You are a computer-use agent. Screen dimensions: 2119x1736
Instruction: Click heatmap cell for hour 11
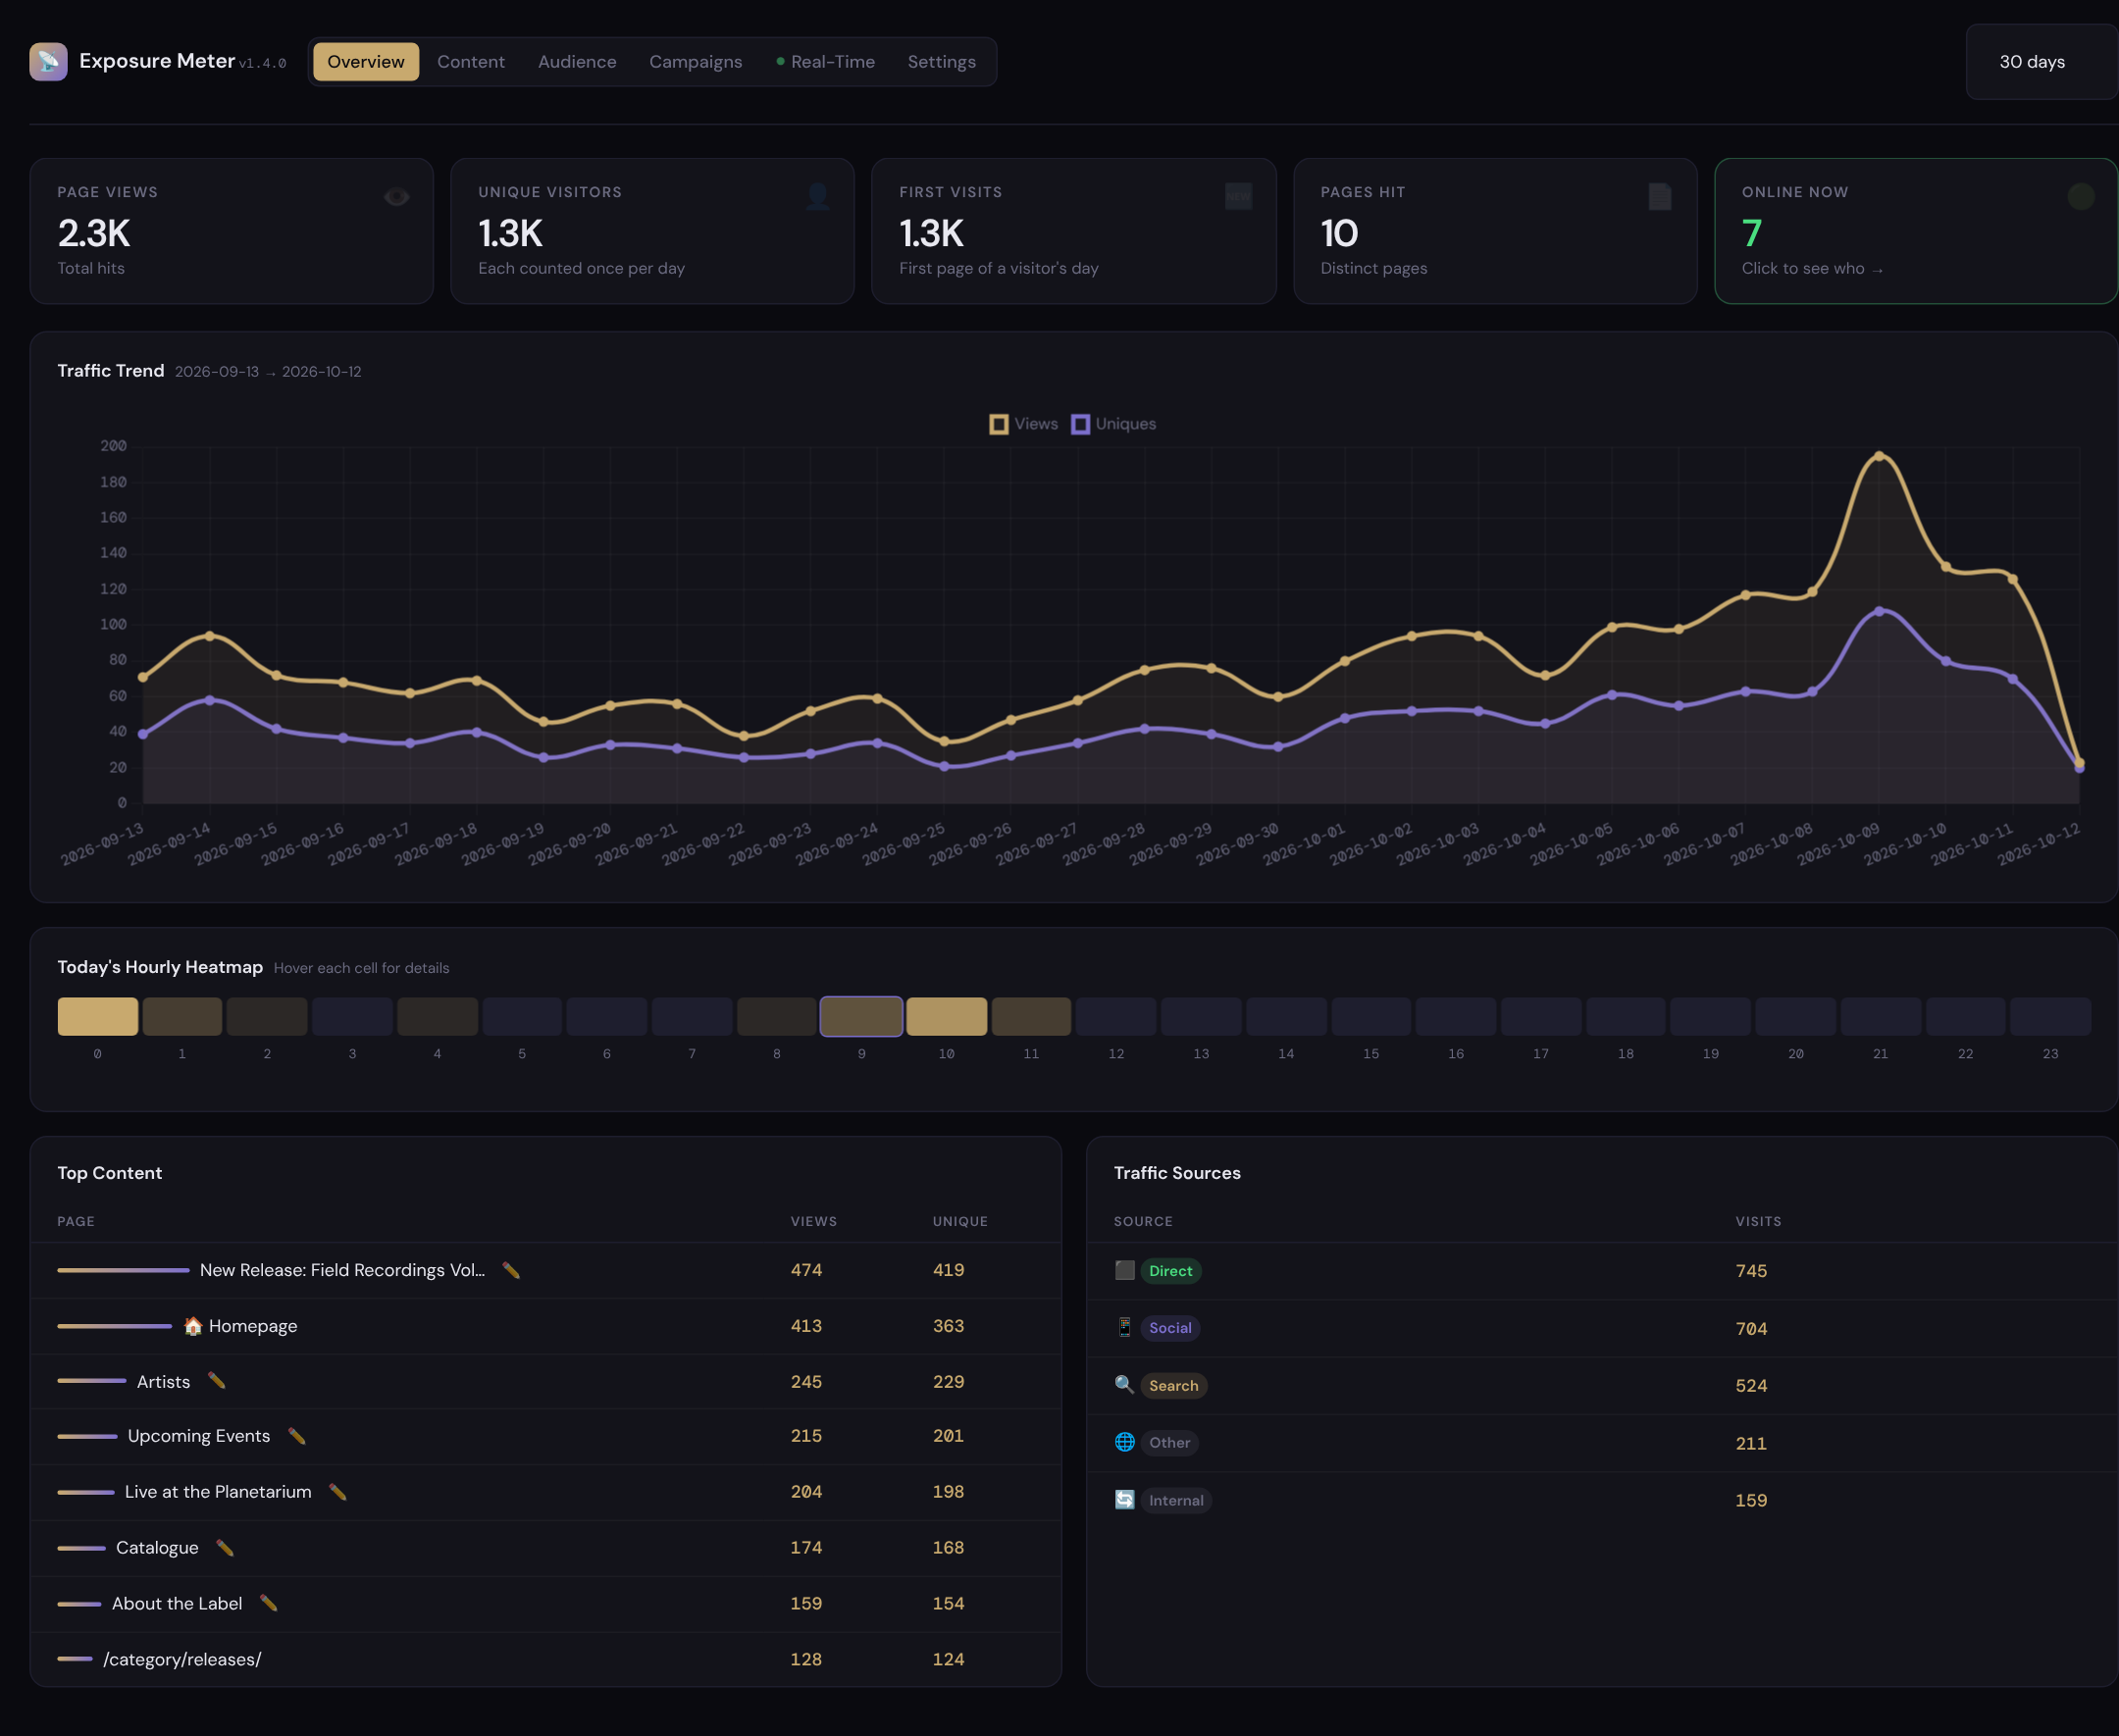pyautogui.click(x=1031, y=1016)
